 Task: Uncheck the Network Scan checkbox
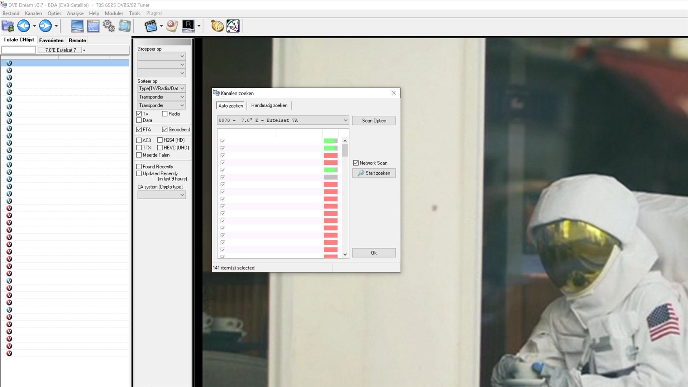356,163
